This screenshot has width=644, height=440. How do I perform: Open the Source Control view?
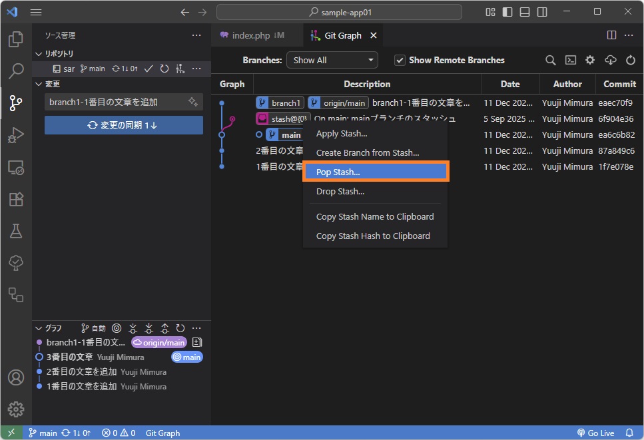(16, 103)
